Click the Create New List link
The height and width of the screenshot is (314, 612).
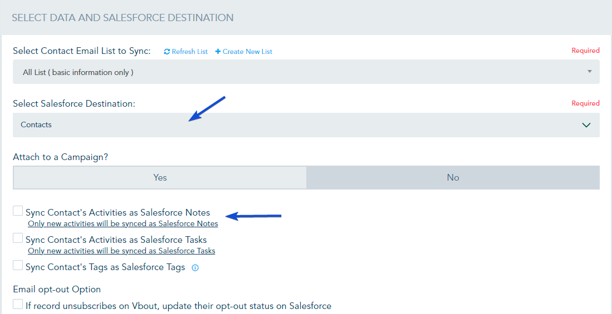click(x=243, y=52)
